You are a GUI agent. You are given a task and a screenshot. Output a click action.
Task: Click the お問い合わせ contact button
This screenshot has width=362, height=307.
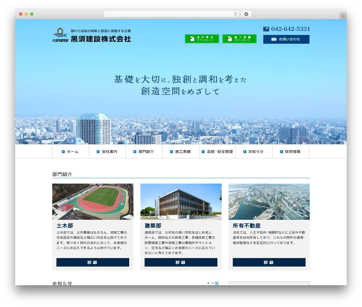tap(286, 39)
